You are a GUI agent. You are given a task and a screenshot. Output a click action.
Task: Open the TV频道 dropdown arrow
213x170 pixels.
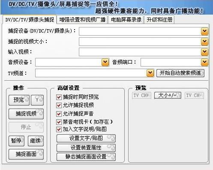click(x=150, y=73)
